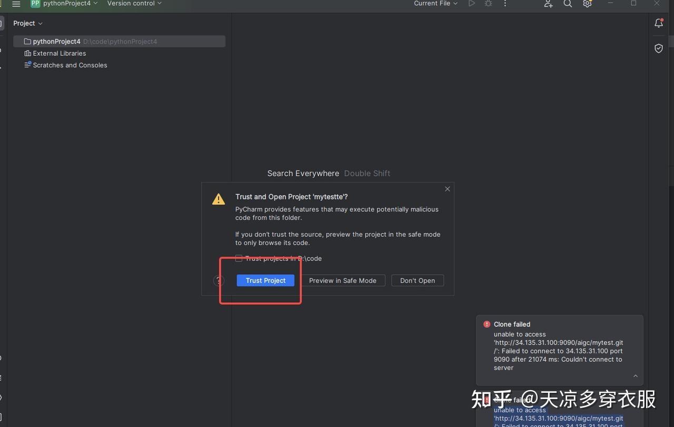Open notifications with the bell icon
Image resolution: width=674 pixels, height=427 pixels.
pyautogui.click(x=658, y=23)
